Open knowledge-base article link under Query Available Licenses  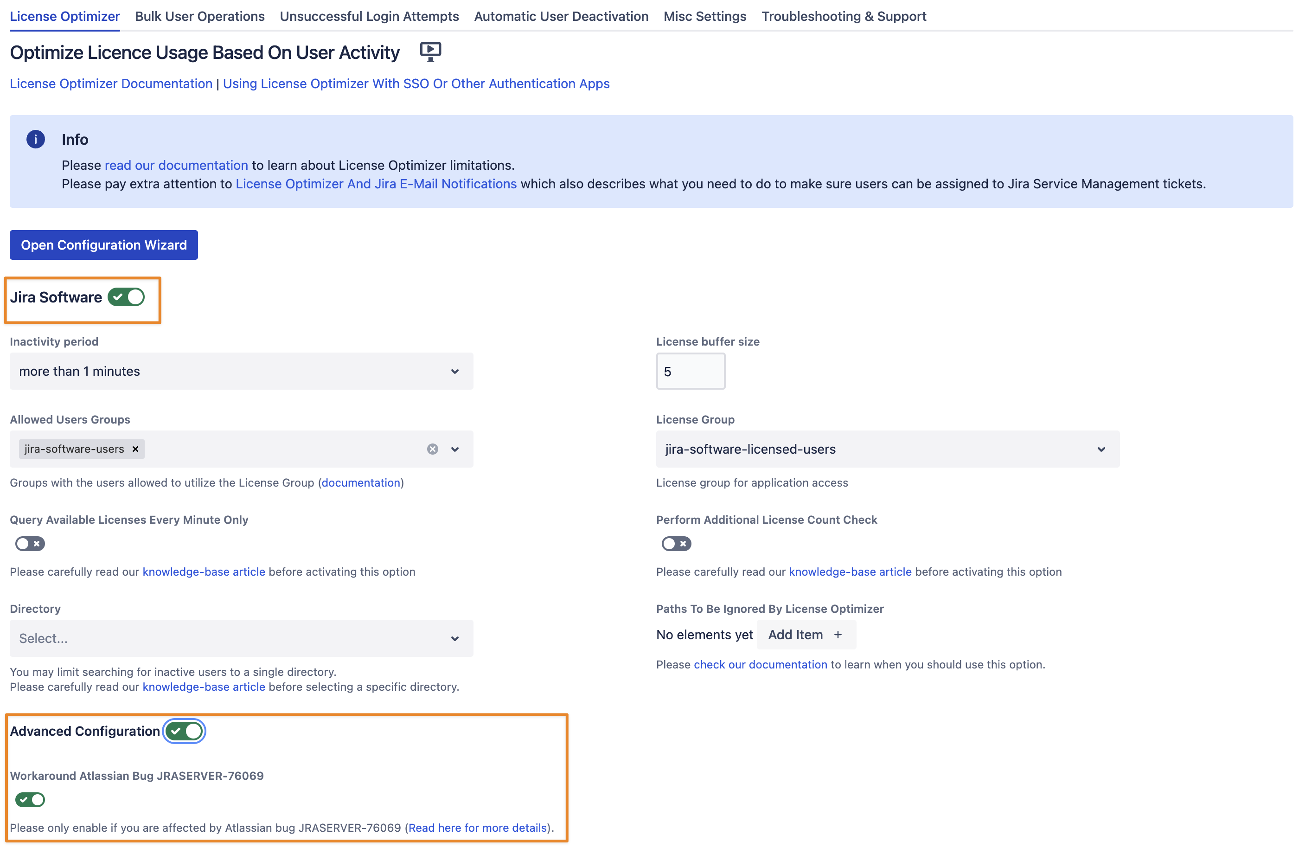click(x=204, y=572)
